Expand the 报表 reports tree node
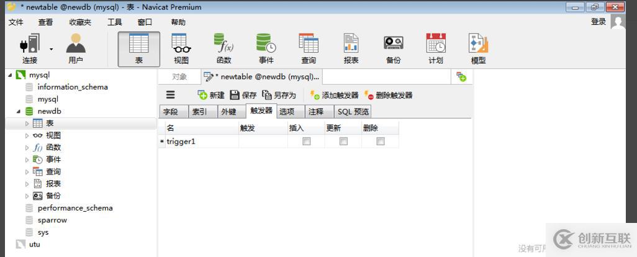 [x=27, y=184]
